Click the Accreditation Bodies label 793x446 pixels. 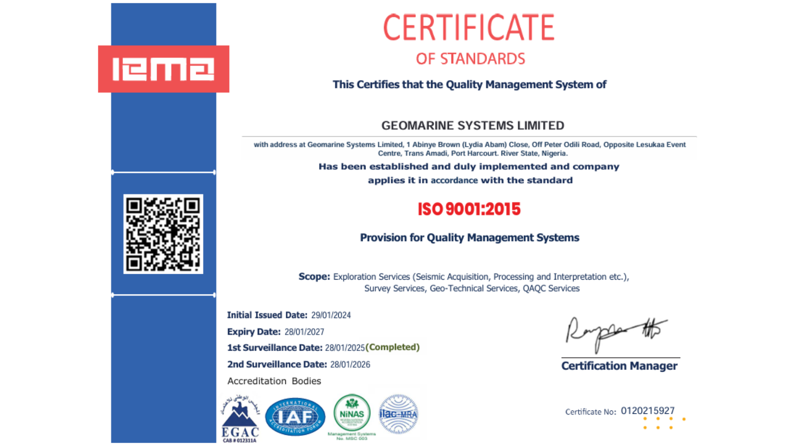pos(274,381)
